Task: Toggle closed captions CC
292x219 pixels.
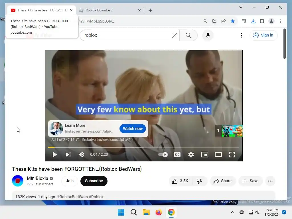Action: [177, 155]
